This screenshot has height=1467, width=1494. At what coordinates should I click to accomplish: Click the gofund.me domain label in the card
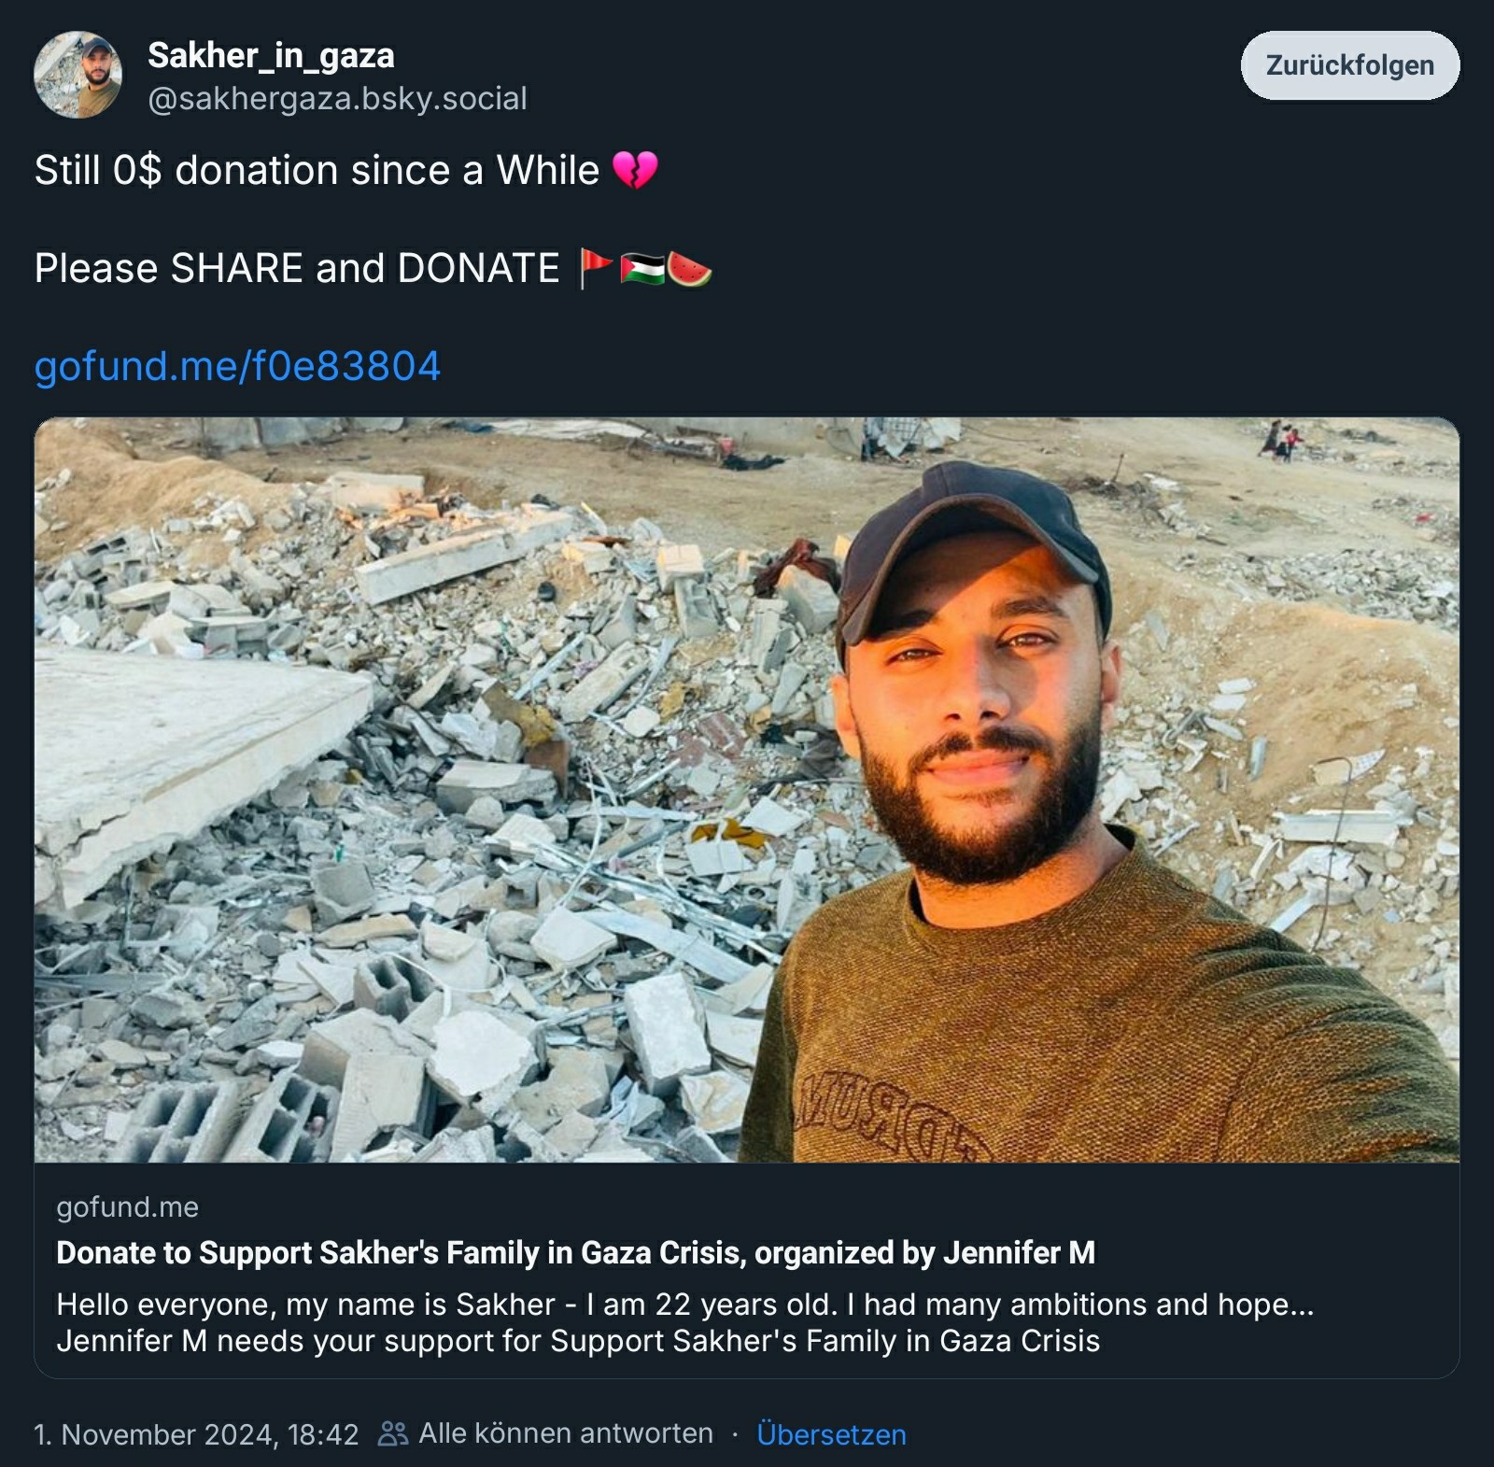coord(127,1206)
